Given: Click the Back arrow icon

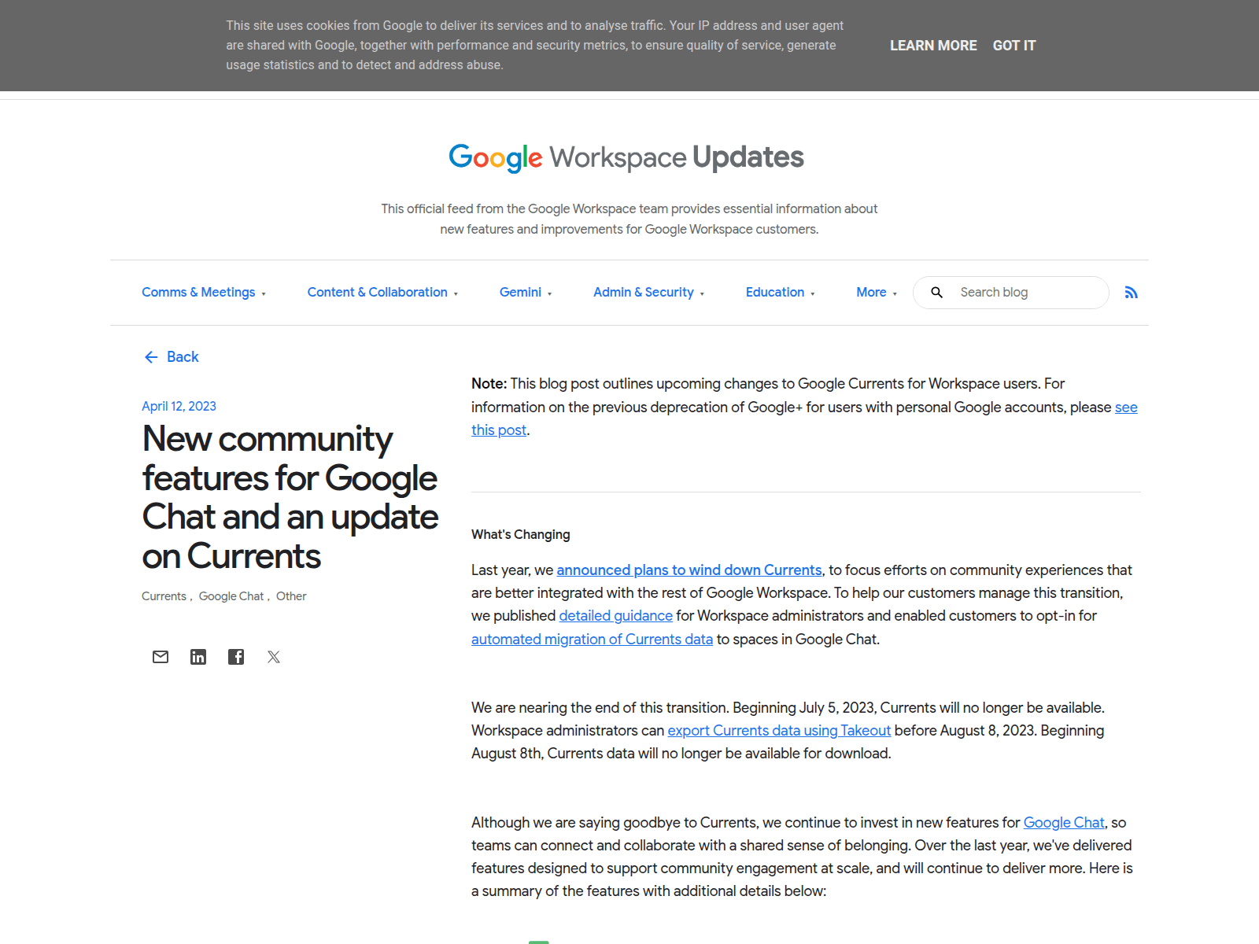Looking at the screenshot, I should [151, 357].
